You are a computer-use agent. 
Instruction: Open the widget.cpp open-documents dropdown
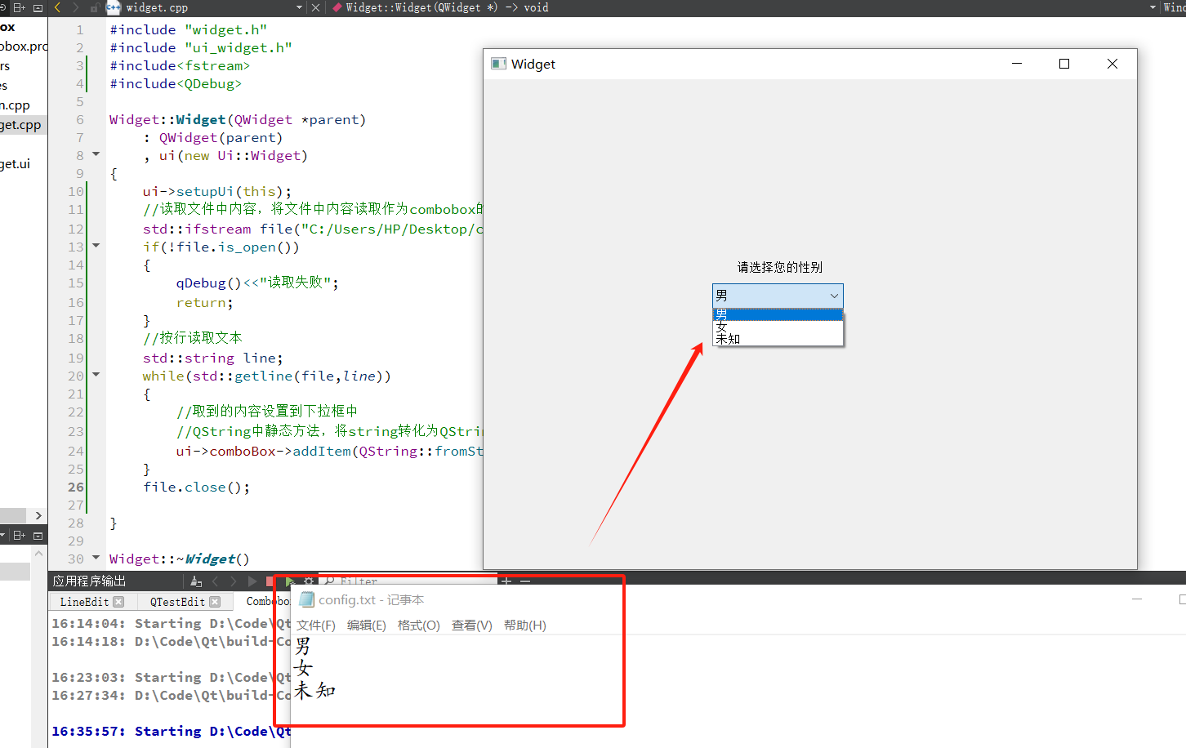[x=299, y=7]
